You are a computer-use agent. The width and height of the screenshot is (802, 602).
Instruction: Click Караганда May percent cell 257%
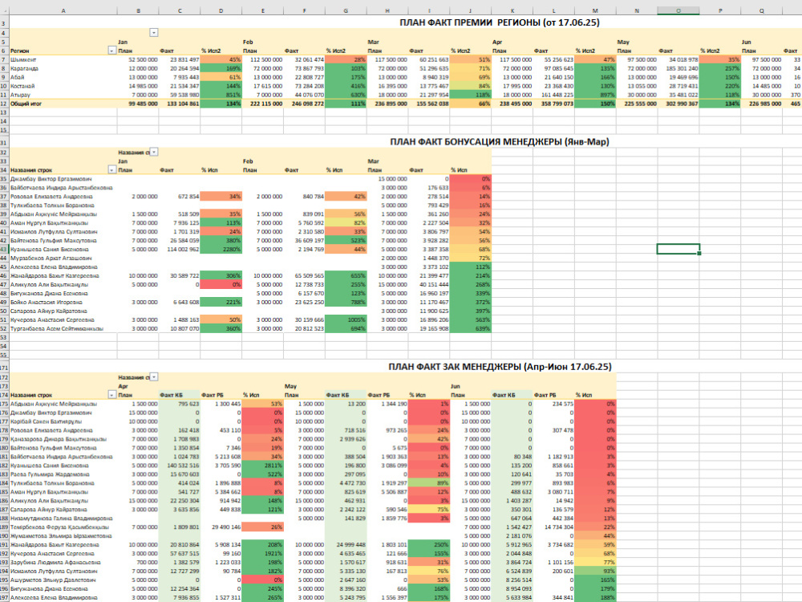720,68
